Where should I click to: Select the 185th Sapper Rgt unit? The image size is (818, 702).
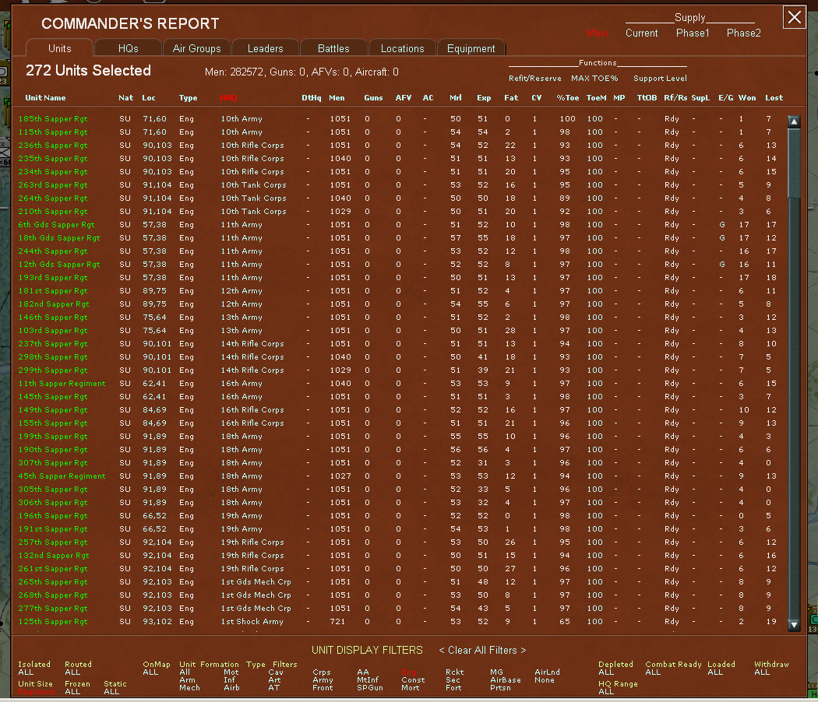(53, 119)
